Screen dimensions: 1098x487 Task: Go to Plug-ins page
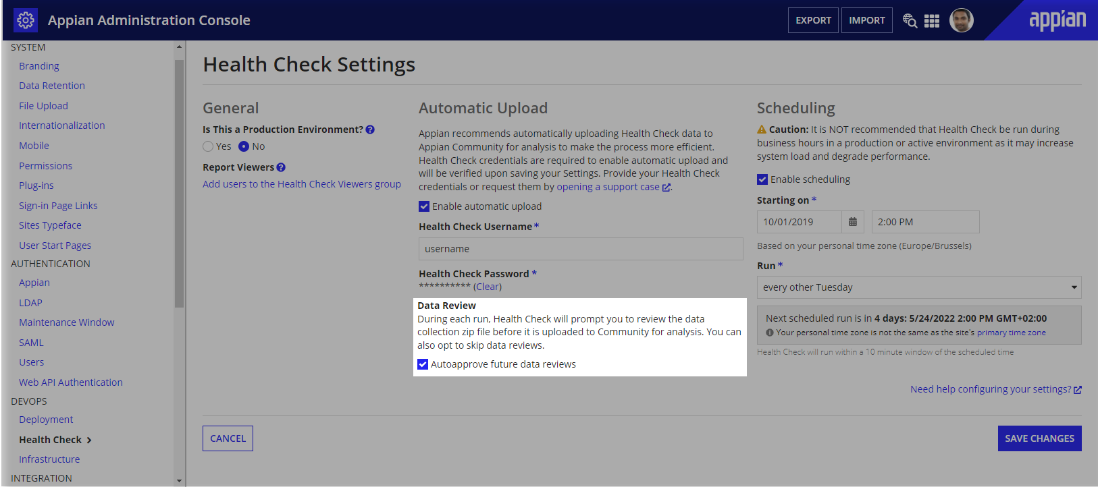pyautogui.click(x=36, y=185)
